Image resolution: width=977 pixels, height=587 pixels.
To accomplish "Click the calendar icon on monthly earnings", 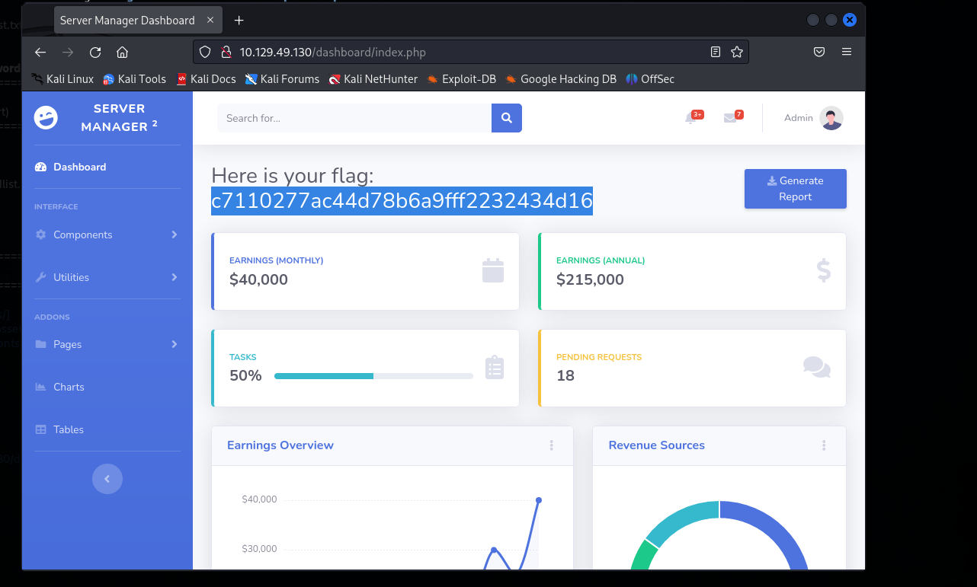I will 493,271.
